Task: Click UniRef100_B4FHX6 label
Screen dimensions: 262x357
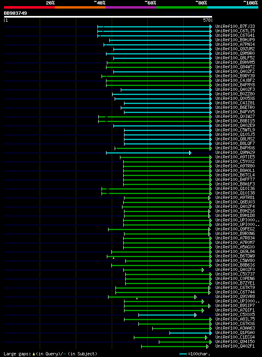Action: point(235,148)
